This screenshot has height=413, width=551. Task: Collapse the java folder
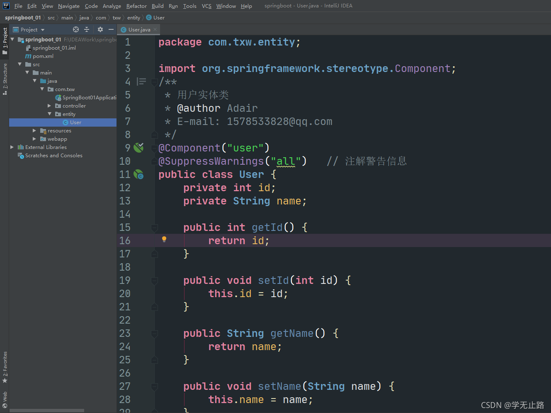tap(35, 81)
